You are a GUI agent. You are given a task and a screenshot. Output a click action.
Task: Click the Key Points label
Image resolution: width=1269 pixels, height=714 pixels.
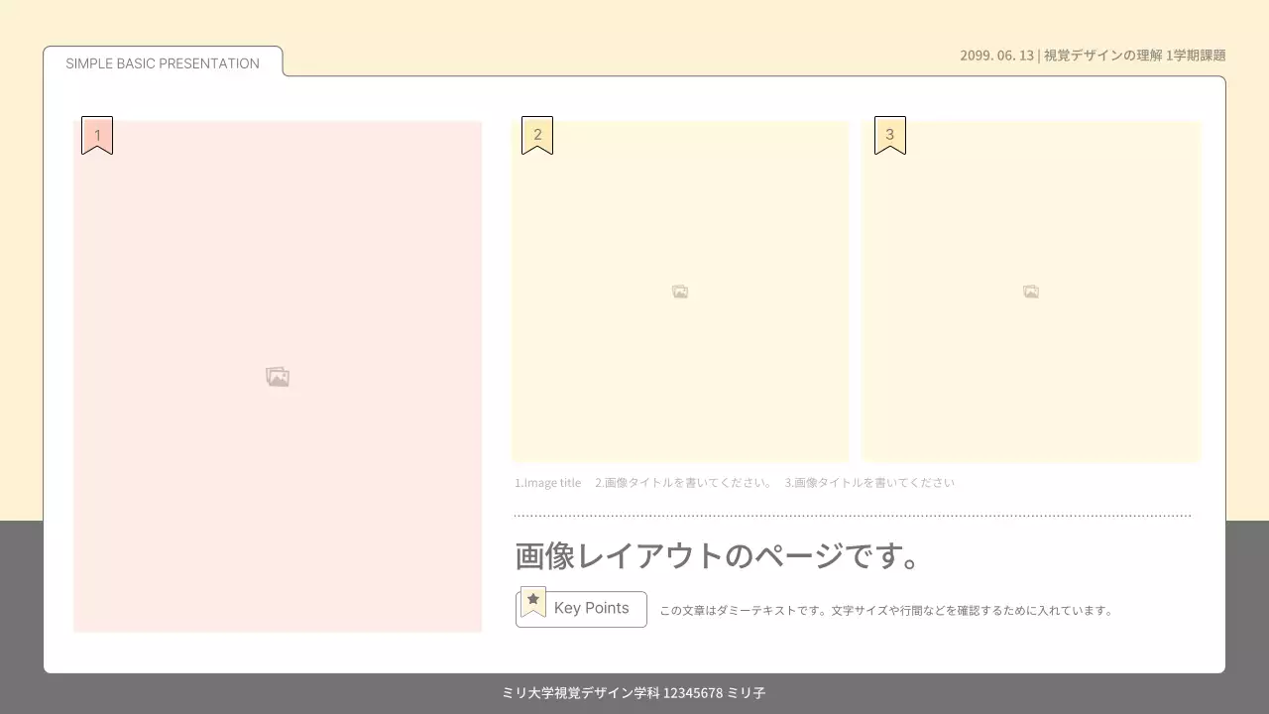(591, 608)
